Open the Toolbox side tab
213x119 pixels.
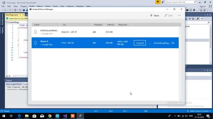pyautogui.click(x=2, y=30)
